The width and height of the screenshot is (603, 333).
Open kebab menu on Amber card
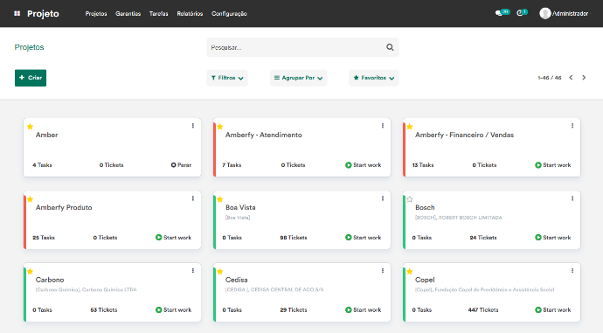193,126
